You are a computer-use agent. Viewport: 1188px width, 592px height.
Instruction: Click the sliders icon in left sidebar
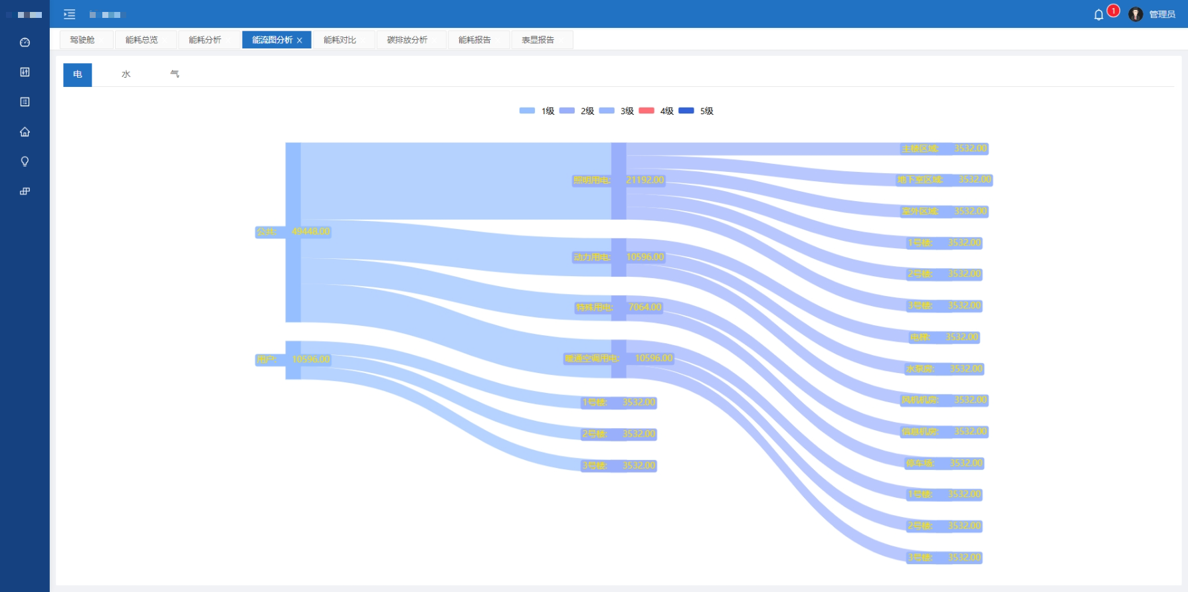pos(25,72)
